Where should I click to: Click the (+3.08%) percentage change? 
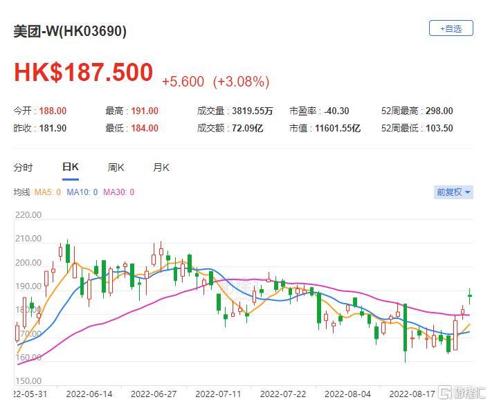click(241, 82)
